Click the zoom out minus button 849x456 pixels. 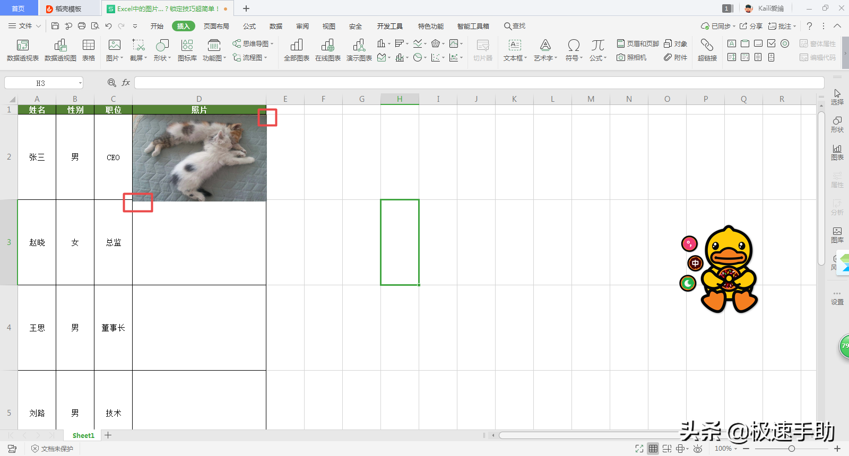tap(746, 449)
